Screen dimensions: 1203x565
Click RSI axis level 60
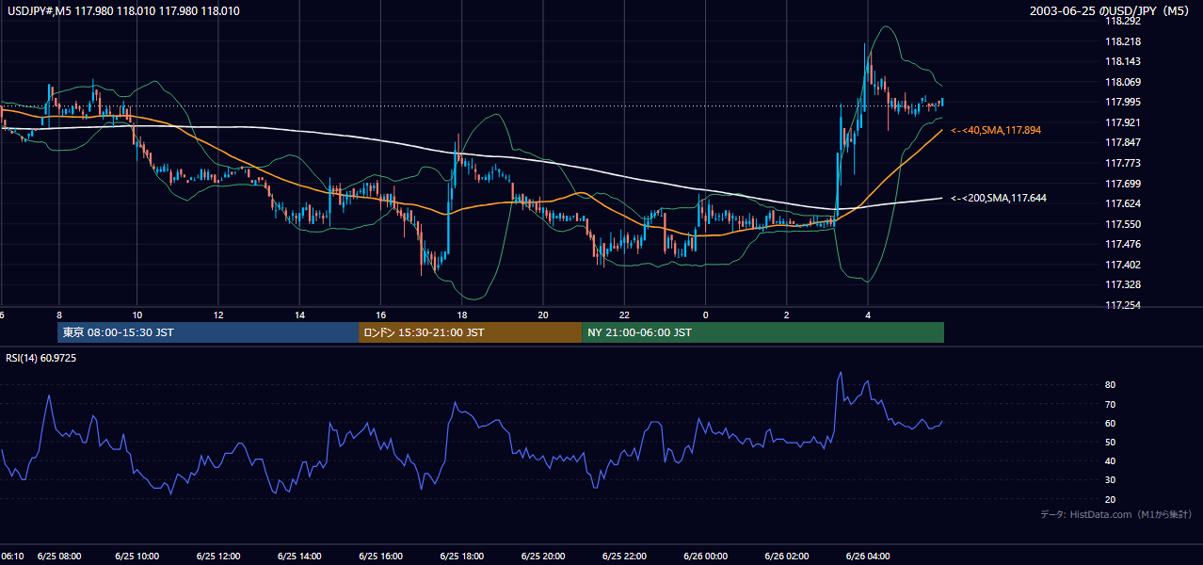[x=1111, y=423]
